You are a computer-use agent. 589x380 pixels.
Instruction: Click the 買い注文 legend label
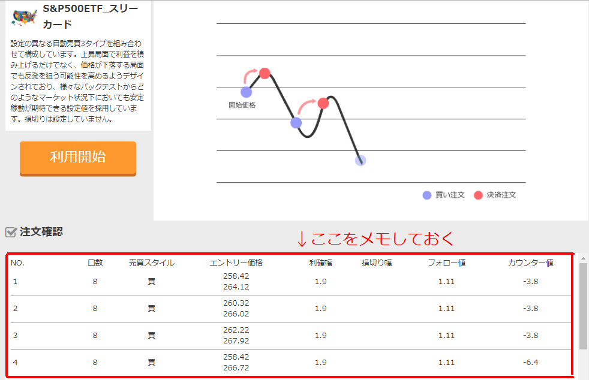pyautogui.click(x=450, y=195)
